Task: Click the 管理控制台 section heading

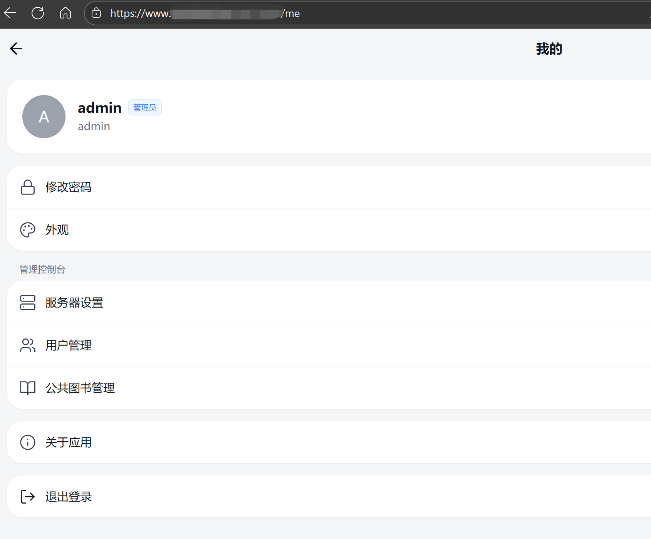Action: click(x=42, y=269)
